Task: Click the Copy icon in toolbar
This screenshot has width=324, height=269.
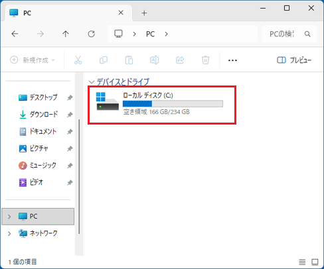Action: click(104, 60)
